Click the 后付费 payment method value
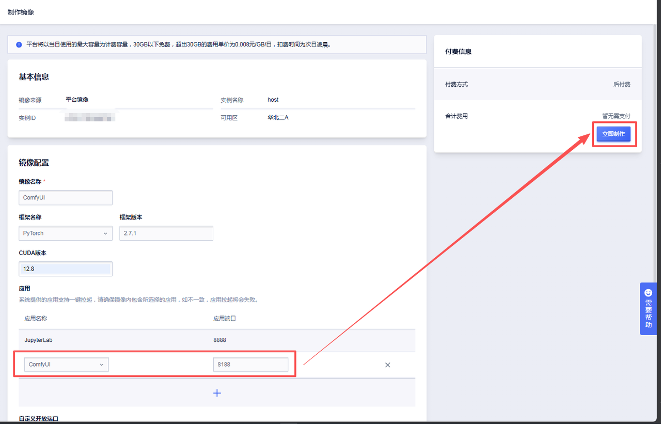This screenshot has height=424, width=661. coord(621,84)
